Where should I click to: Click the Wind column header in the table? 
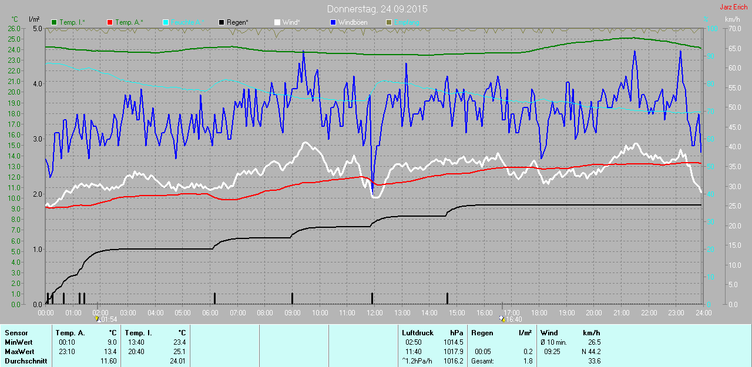pos(549,333)
